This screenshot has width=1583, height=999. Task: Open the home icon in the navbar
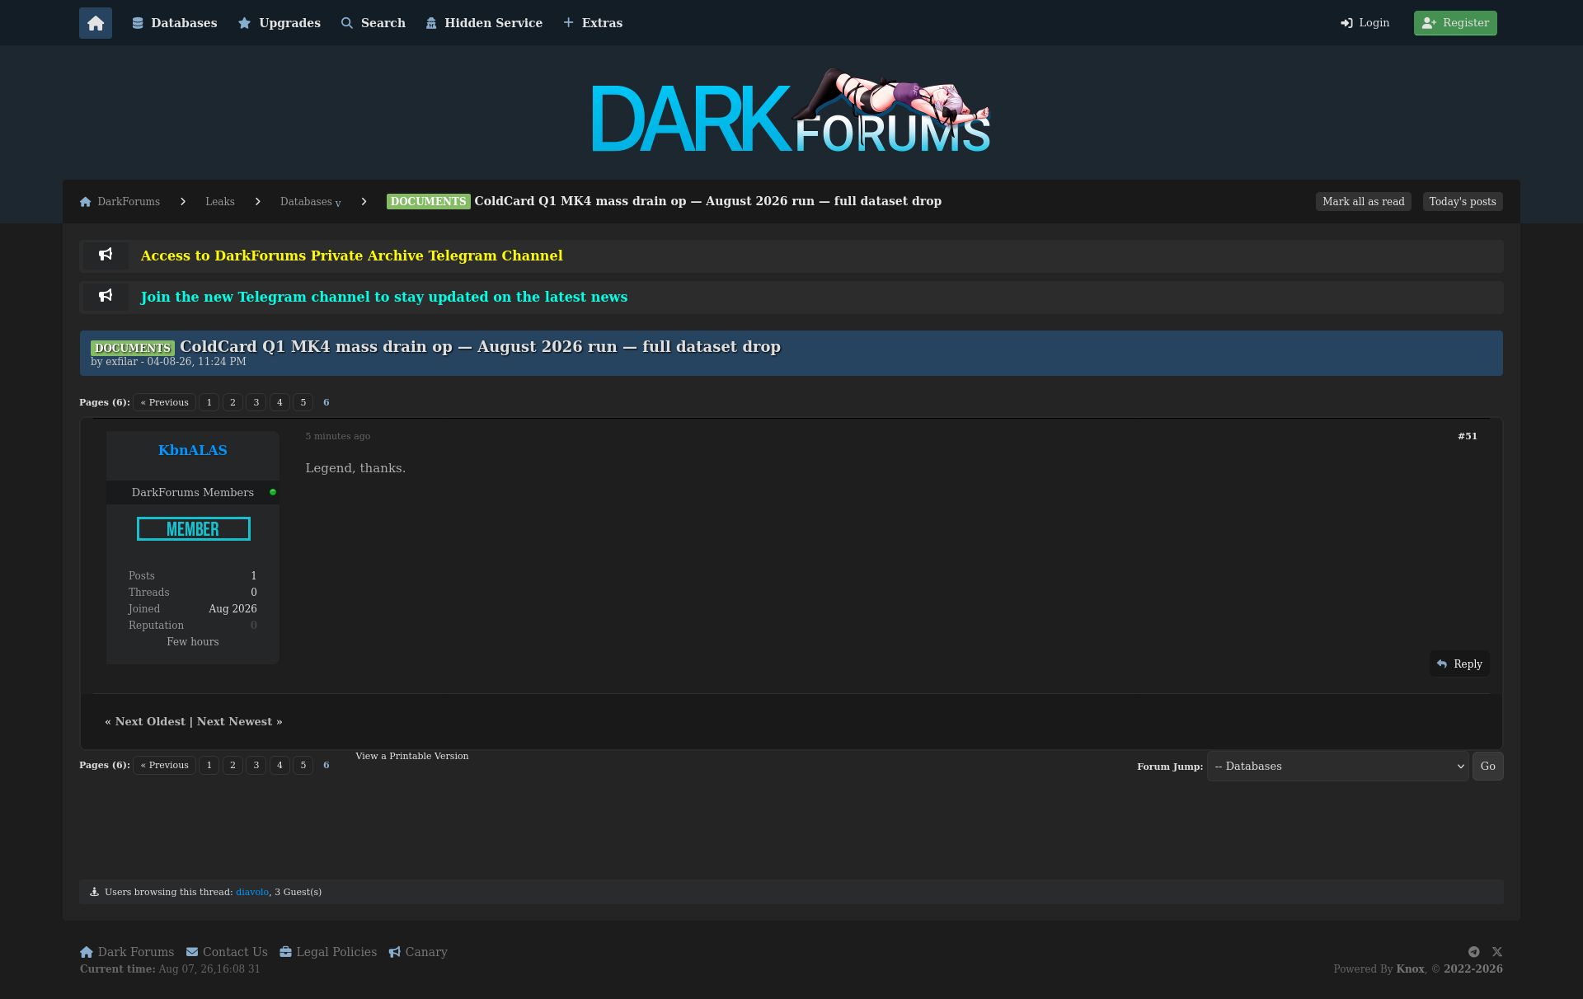[x=96, y=23]
